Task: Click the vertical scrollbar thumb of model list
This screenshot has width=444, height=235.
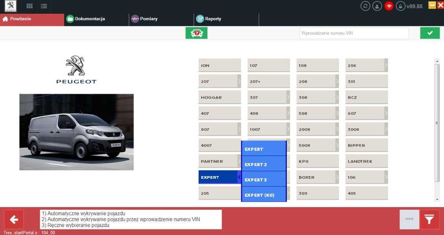Action: point(437,122)
